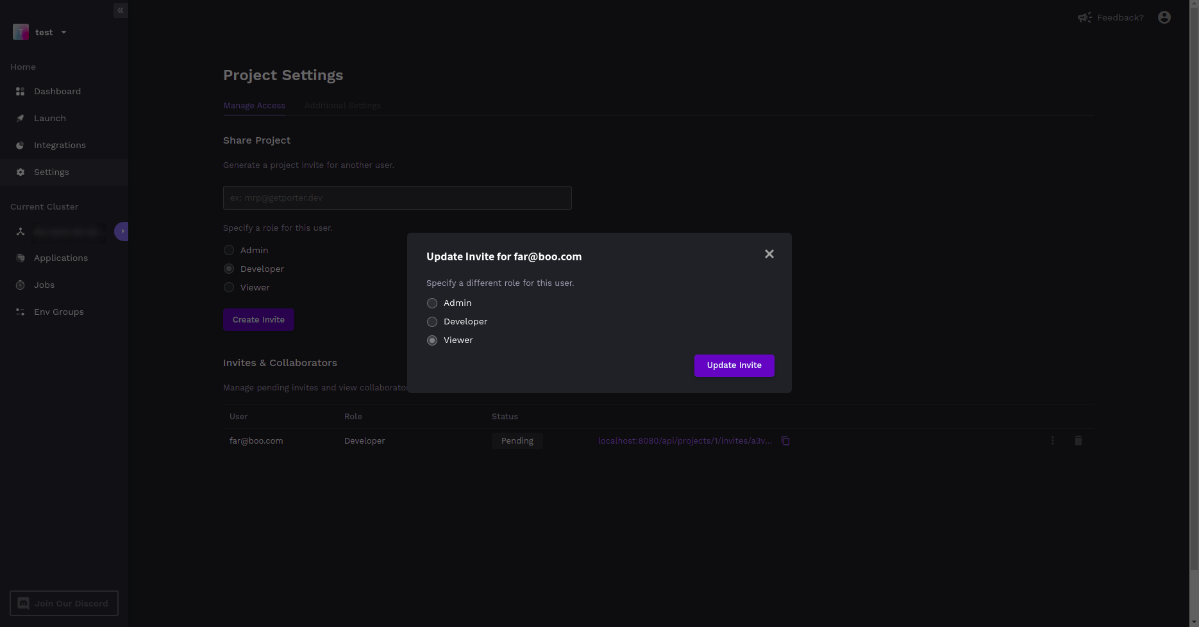This screenshot has width=1199, height=627.
Task: Open the localhost invite link
Action: click(x=685, y=441)
